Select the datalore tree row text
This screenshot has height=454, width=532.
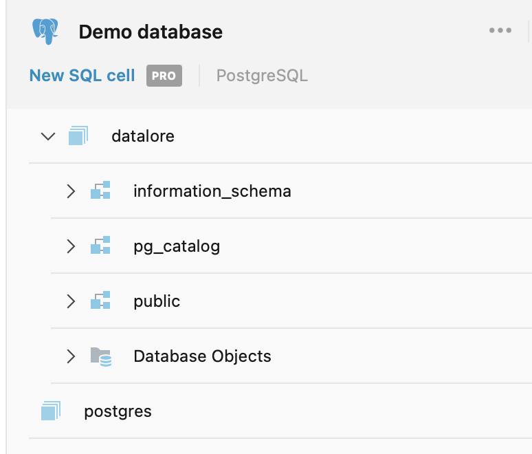tap(143, 136)
